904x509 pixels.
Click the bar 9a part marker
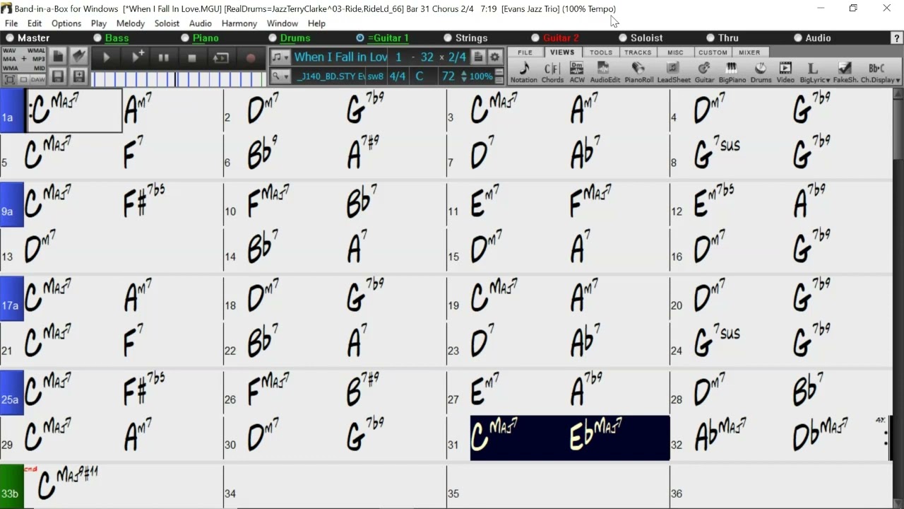coord(12,204)
